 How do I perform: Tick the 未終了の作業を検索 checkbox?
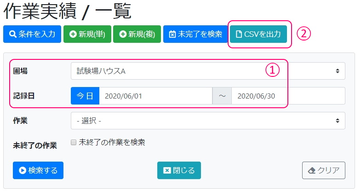click(74, 142)
